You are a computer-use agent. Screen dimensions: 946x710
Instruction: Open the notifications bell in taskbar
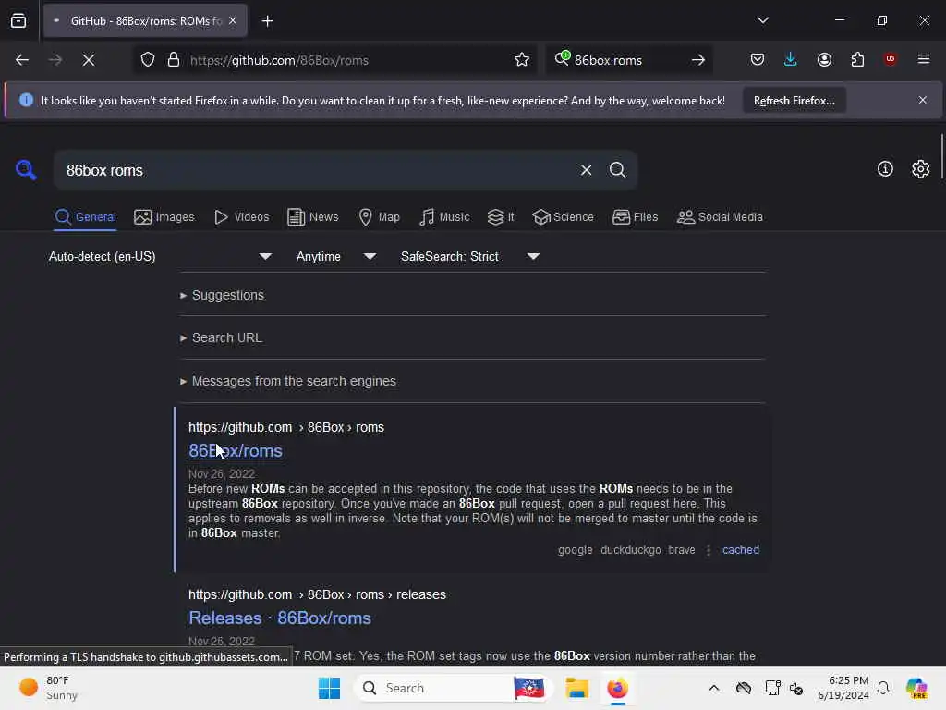883,688
